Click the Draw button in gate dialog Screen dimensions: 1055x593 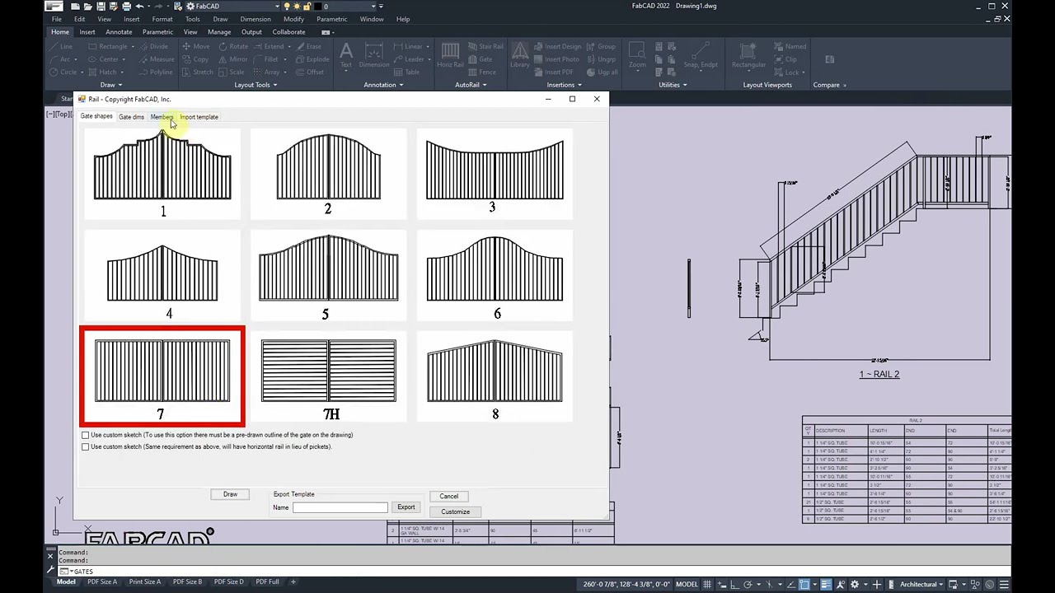pos(230,494)
